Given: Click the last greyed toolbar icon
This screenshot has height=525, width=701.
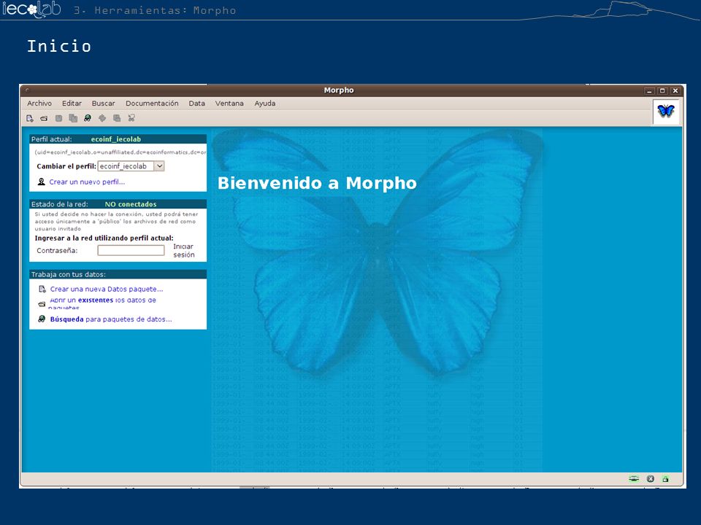Looking at the screenshot, I should tap(131, 118).
